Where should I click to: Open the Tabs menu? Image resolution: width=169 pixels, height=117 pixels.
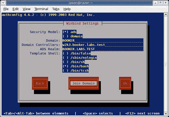56,9
